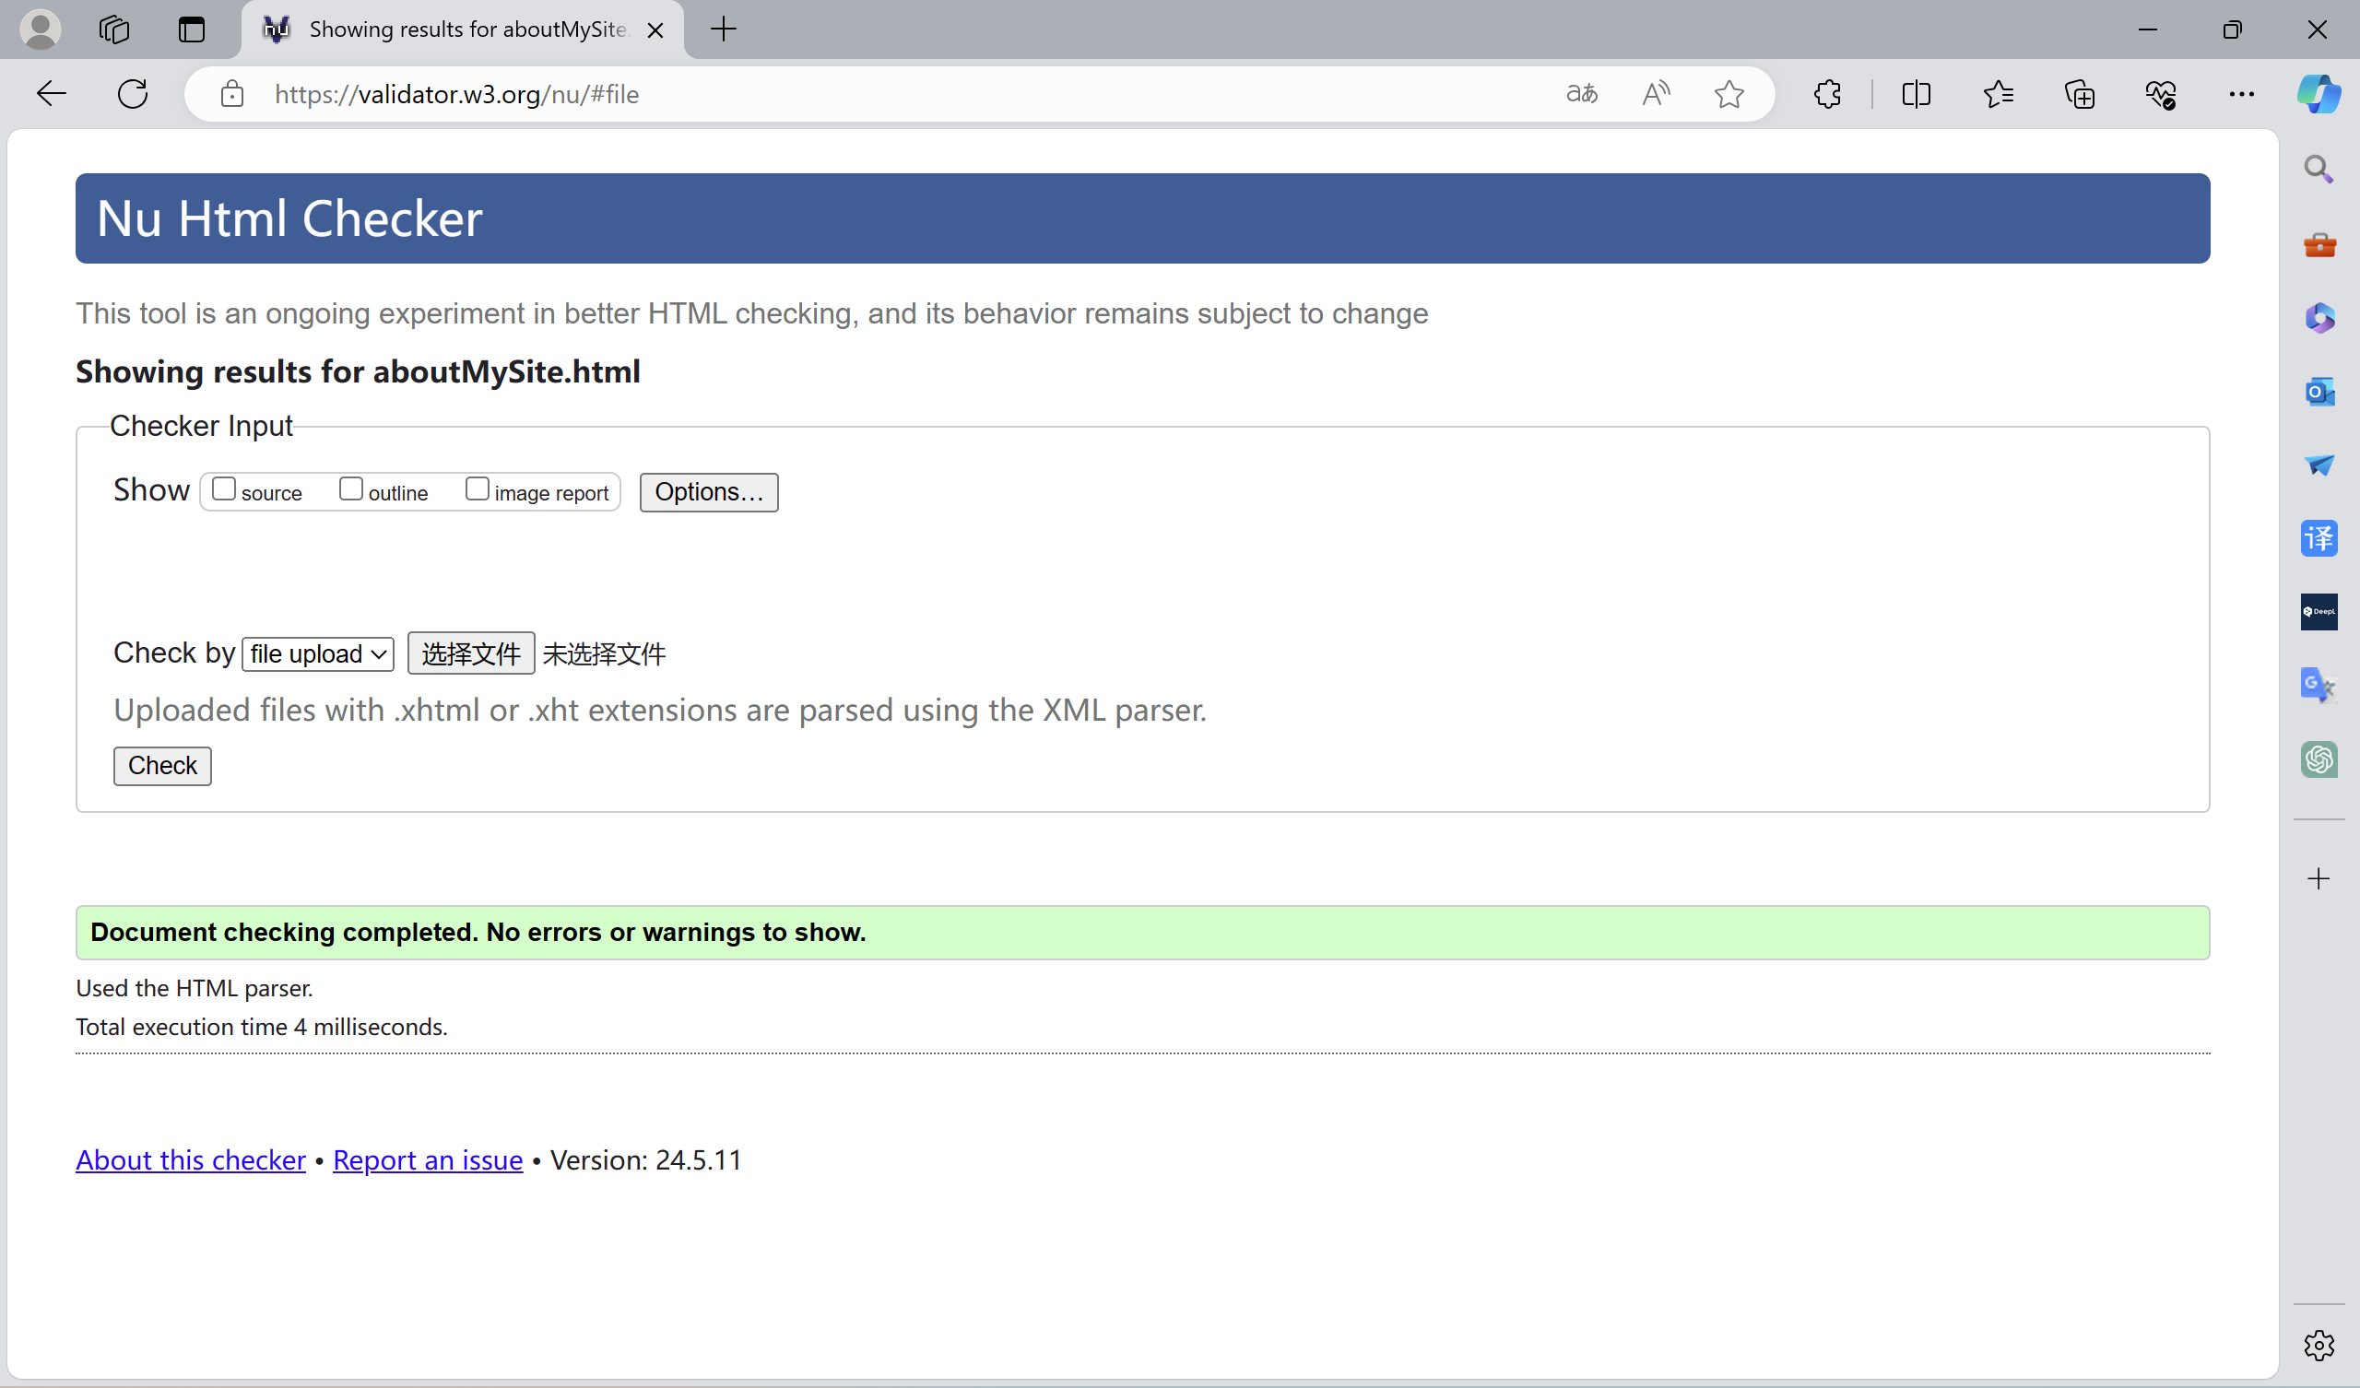2360x1388 pixels.
Task: Open Report an issue link
Action: pos(428,1159)
